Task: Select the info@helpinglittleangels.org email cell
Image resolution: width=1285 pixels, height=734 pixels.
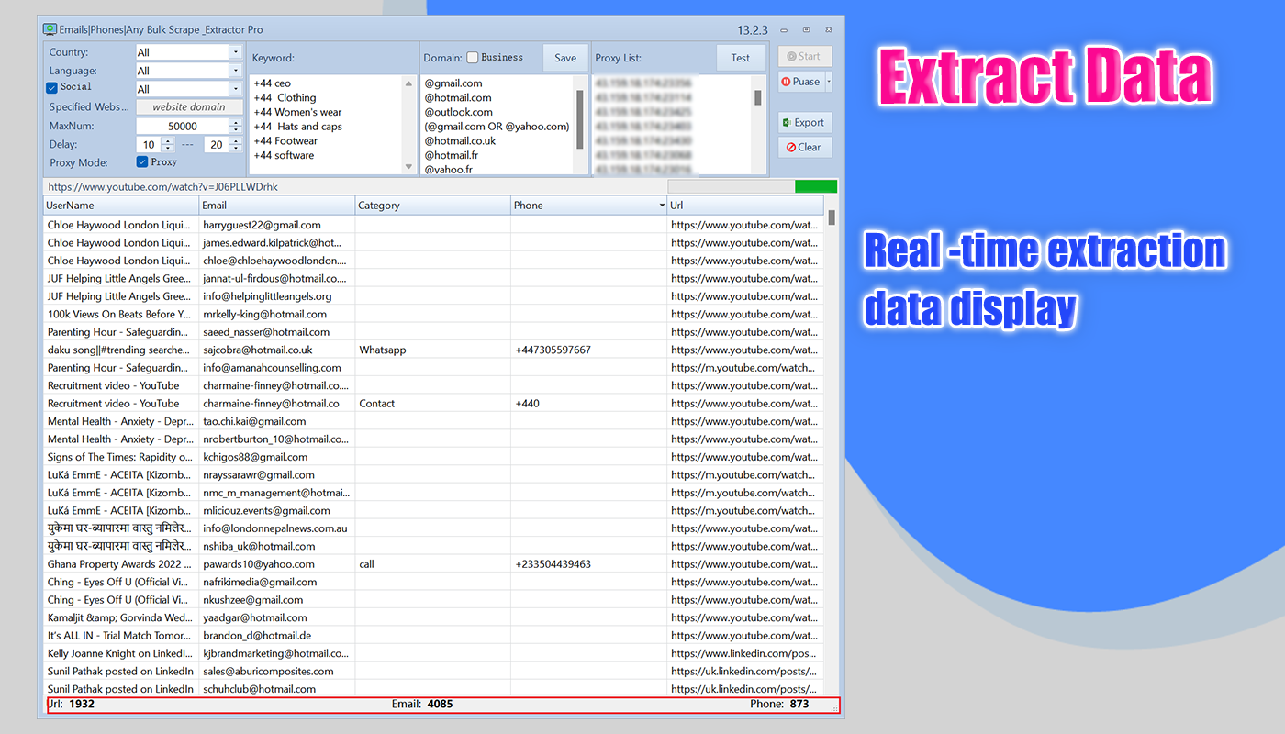Action: click(x=277, y=296)
